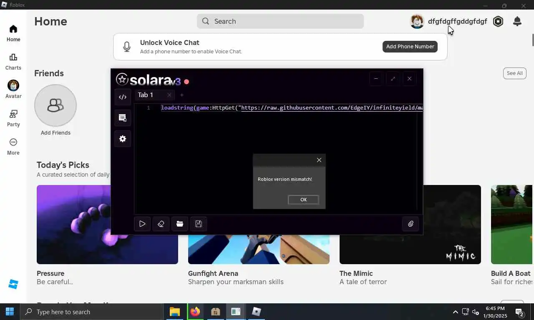Open File Explorer from taskbar
The width and height of the screenshot is (534, 320).
(174, 312)
